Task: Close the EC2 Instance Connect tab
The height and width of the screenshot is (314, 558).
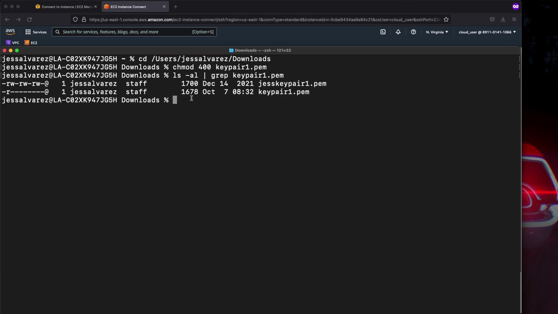Action: 164,7
